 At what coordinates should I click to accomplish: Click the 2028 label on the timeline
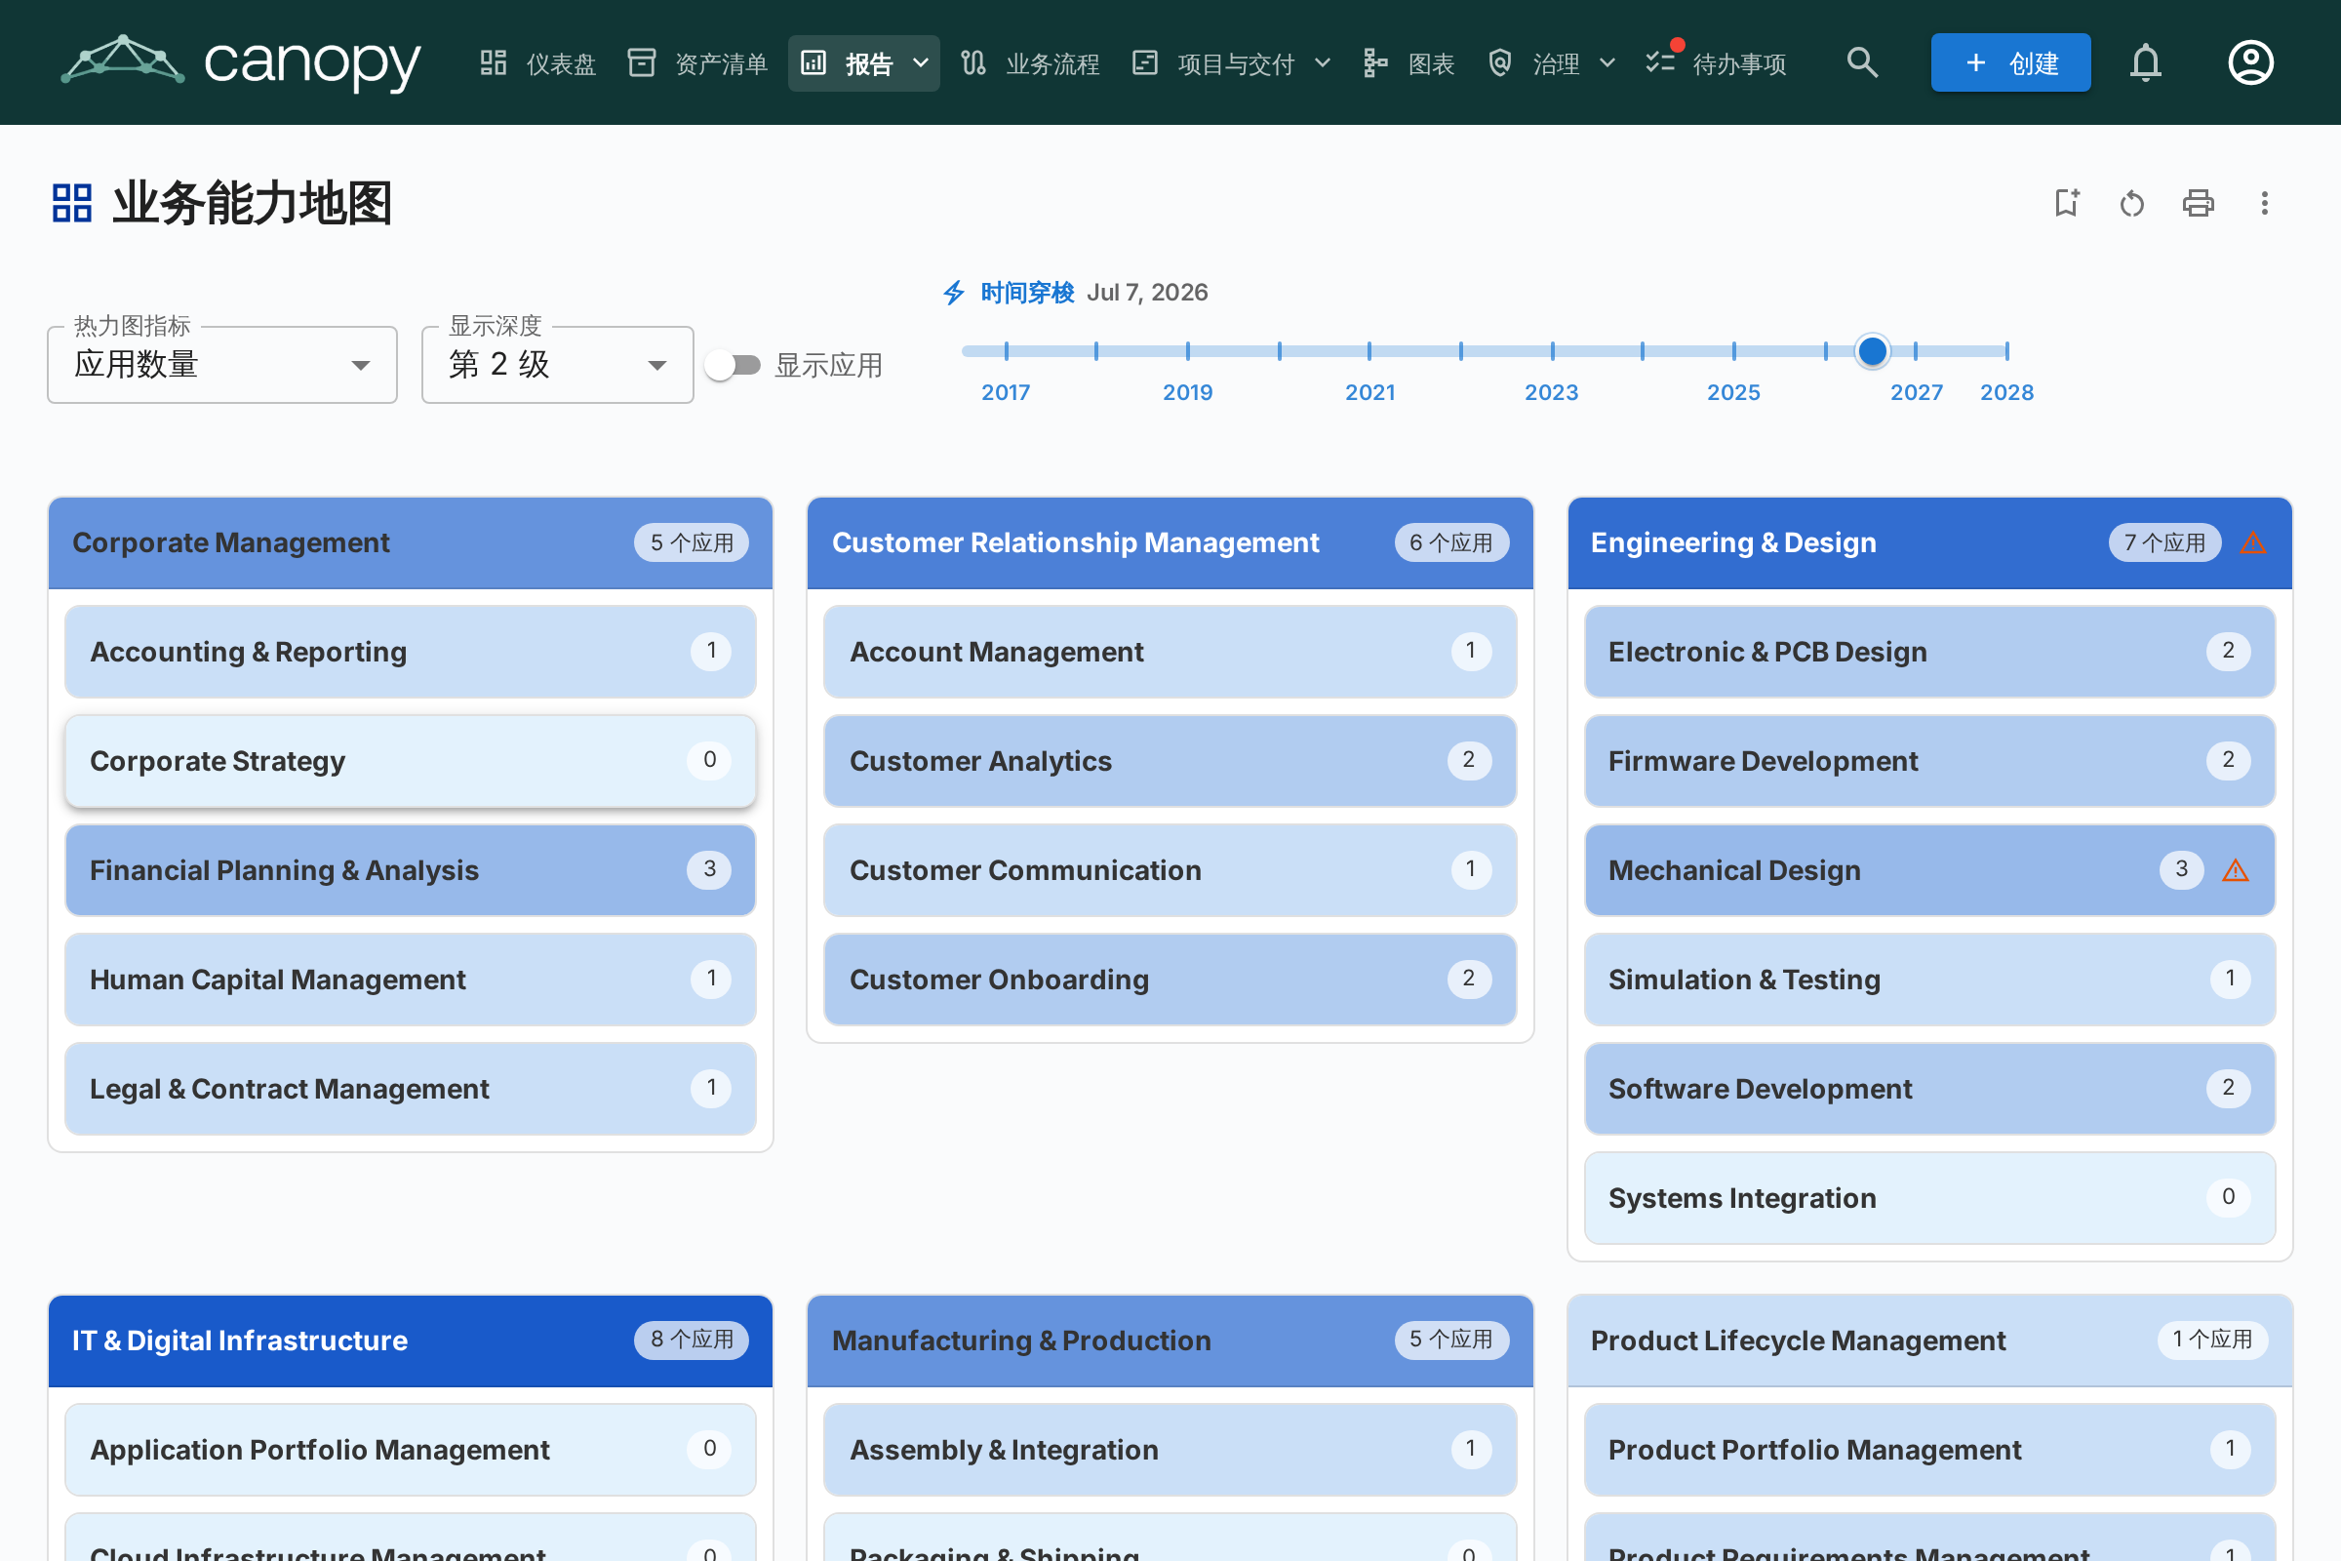2006,392
